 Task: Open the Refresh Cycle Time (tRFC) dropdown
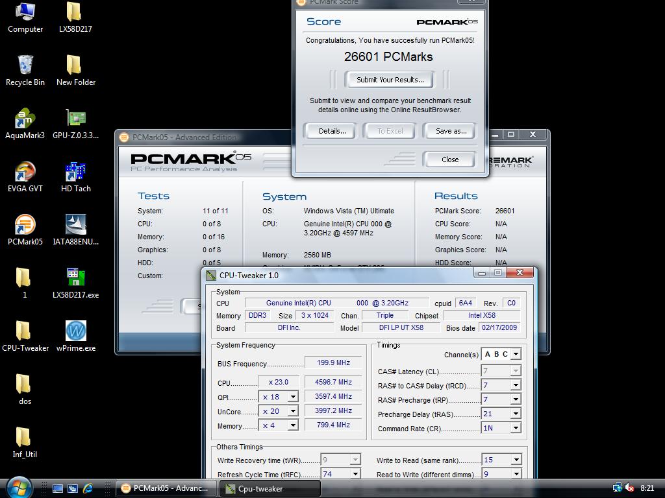(x=356, y=474)
